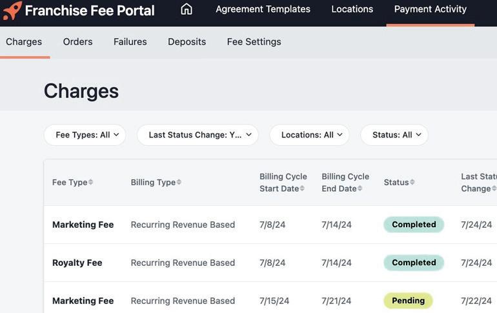Open the Deposits tab
The image size is (497, 313).
point(187,42)
